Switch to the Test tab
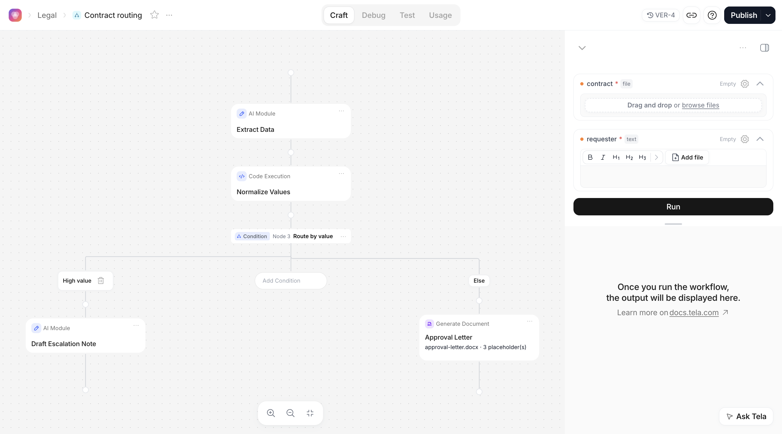Image resolution: width=782 pixels, height=434 pixels. coord(407,15)
